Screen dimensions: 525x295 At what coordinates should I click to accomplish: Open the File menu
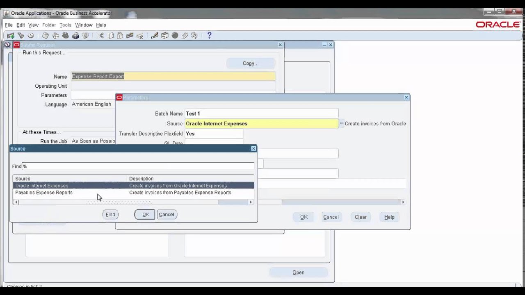tap(9, 25)
